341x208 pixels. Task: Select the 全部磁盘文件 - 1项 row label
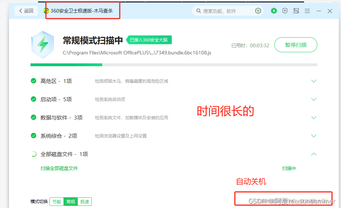point(64,154)
